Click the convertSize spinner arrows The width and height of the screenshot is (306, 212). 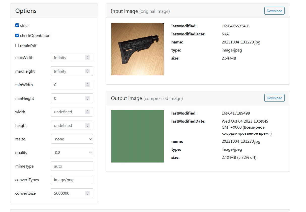pos(87,193)
